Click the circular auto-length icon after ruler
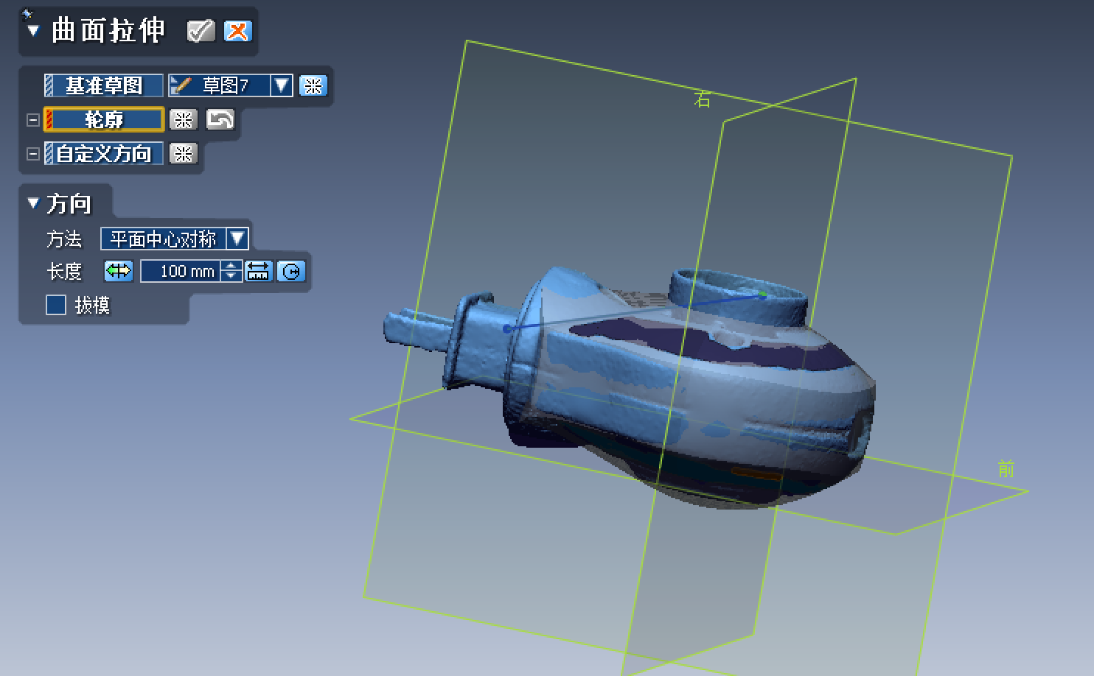 coord(291,271)
